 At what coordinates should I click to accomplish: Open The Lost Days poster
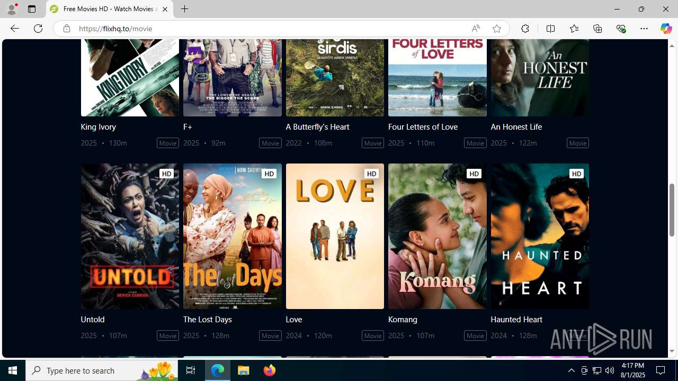point(233,236)
